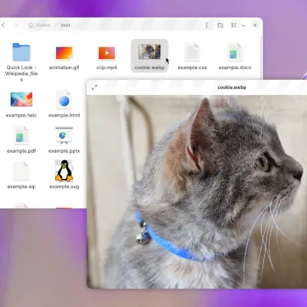
Task: Click the clip.mp4 file name label
Action: tap(107, 68)
